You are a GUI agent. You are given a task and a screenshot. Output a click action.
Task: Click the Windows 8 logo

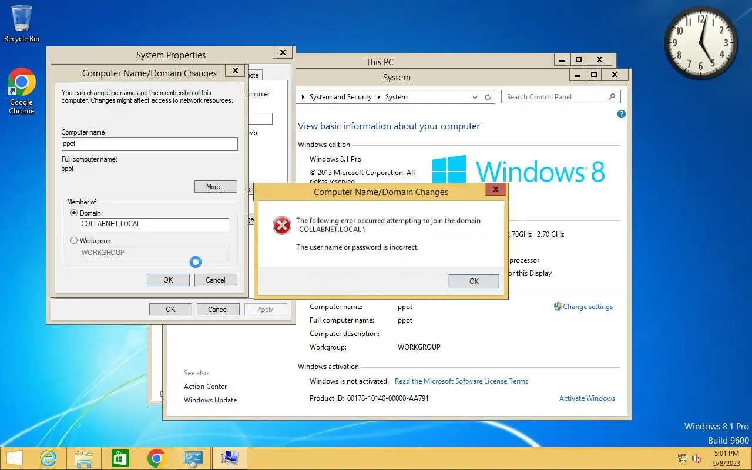pos(518,171)
